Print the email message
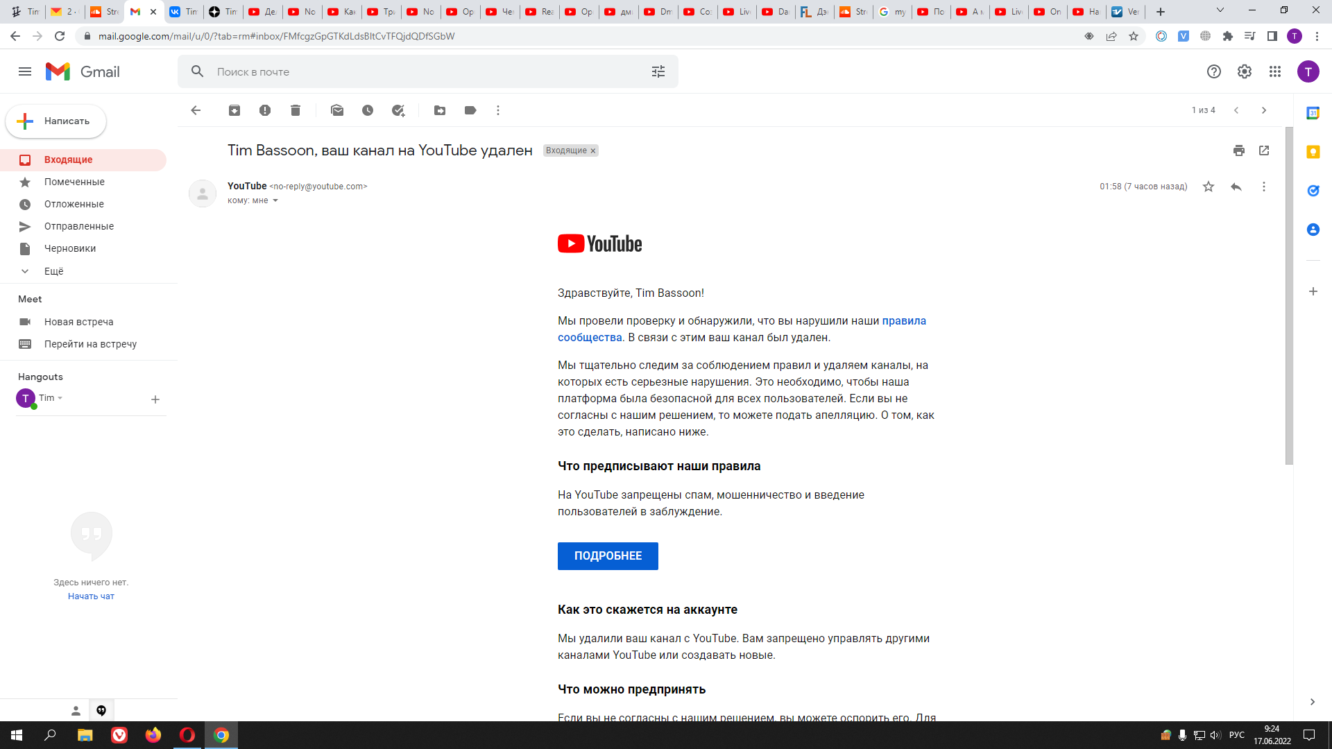Screen dimensions: 1332x749 [x=1239, y=150]
